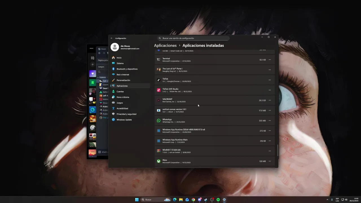Open the purple heart favorites tile
Screen dimensions: 361x203
(x=93, y=74)
